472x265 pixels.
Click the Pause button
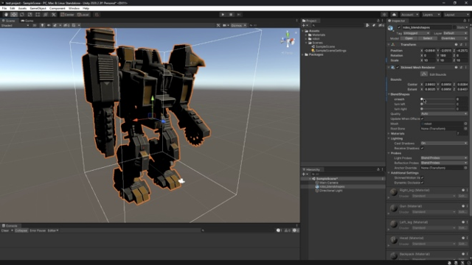(x=231, y=15)
